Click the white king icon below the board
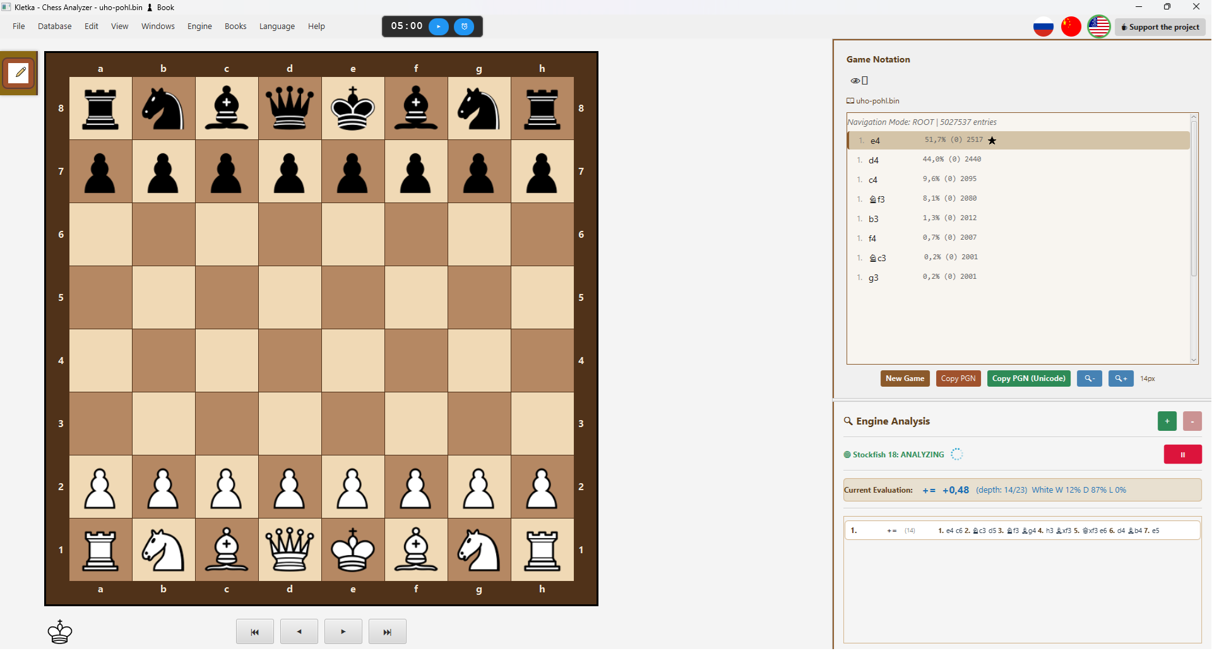This screenshot has width=1212, height=651. pyautogui.click(x=60, y=631)
